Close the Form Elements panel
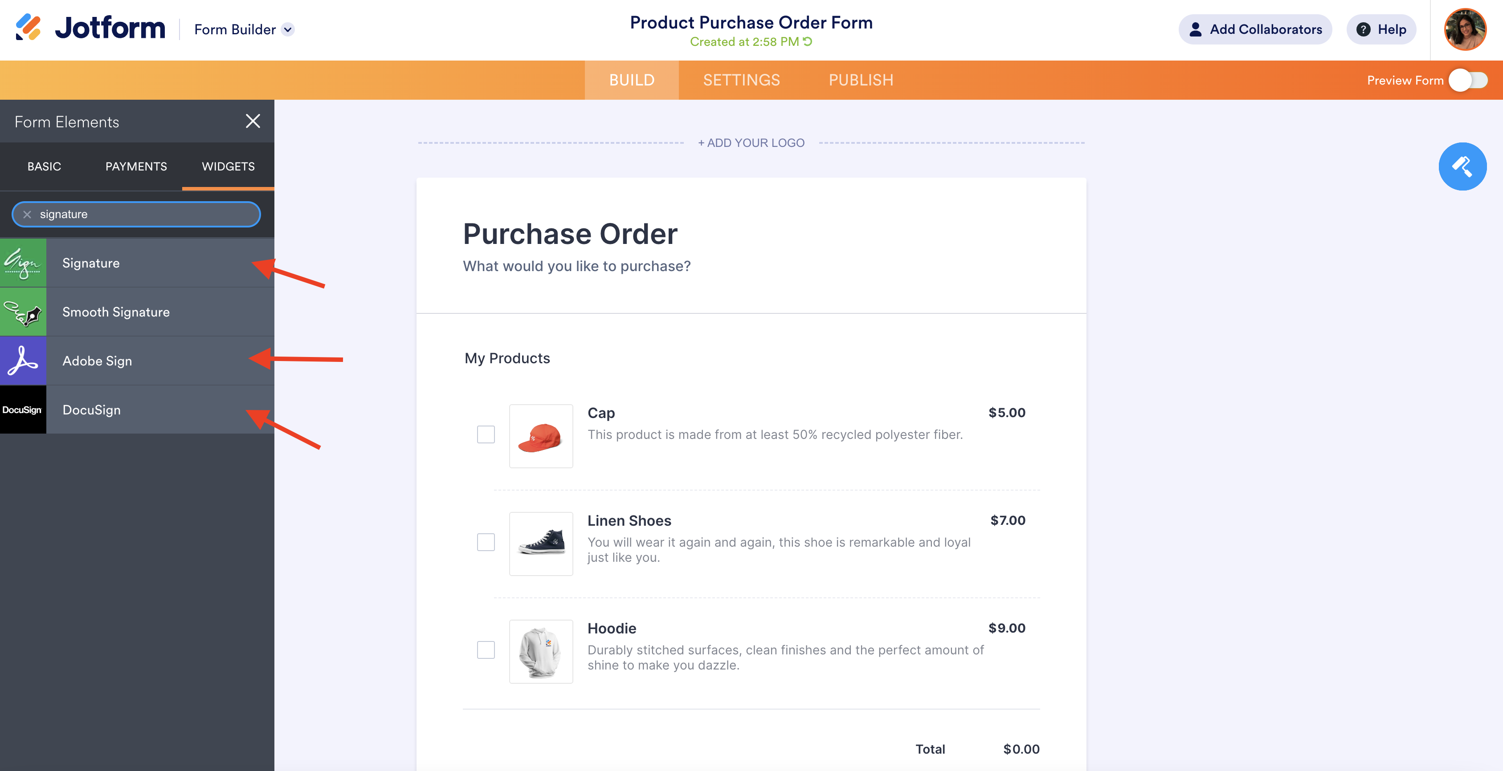Screen dimensions: 1503x771 pos(253,122)
